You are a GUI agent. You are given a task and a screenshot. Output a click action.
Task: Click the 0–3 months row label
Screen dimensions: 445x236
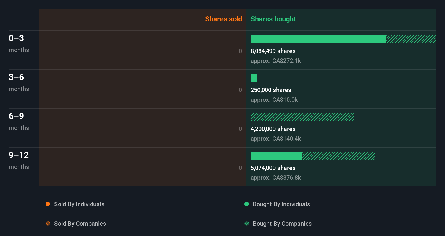click(x=19, y=43)
